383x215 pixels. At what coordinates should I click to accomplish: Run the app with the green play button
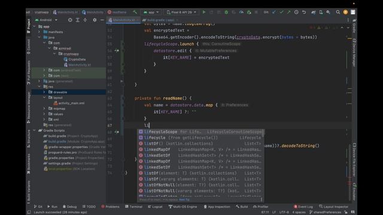tap(204, 12)
